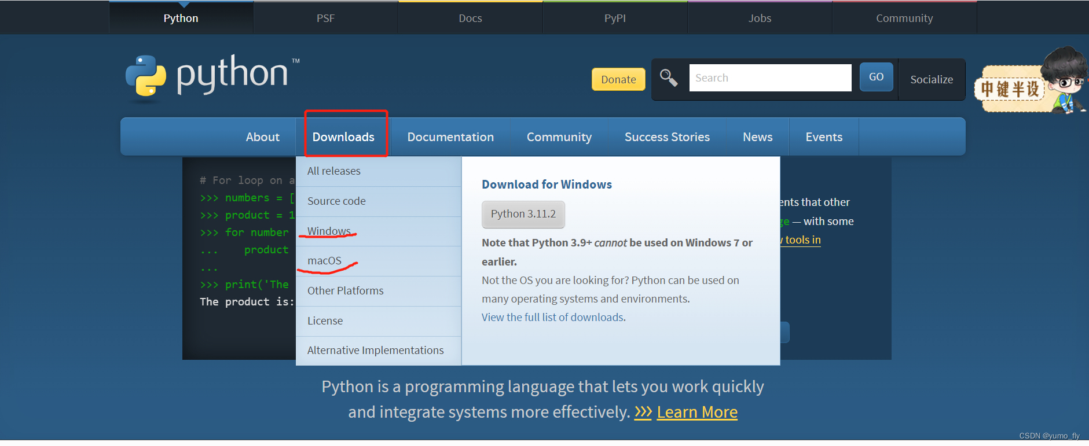The image size is (1089, 446).
Task: Select Alternative Implementations in Downloads submenu
Action: (379, 351)
